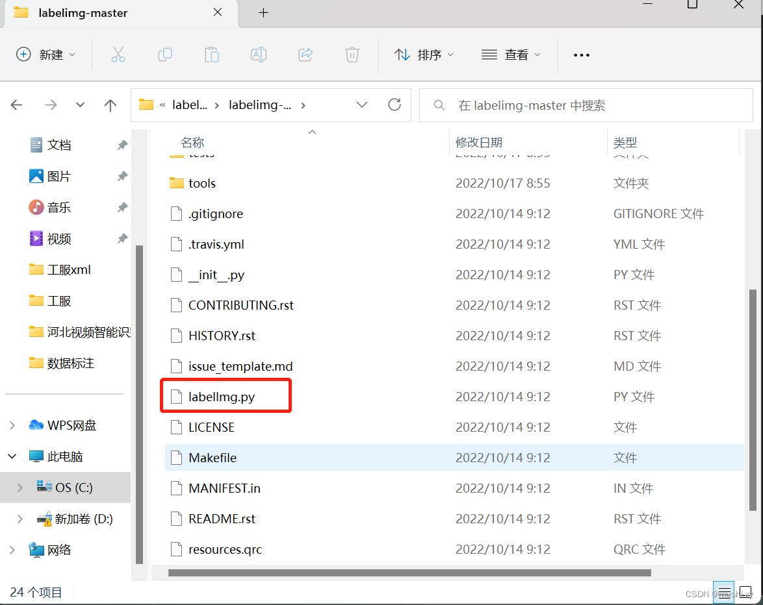Sort by 名称 column header
This screenshot has width=763, height=605.
pyautogui.click(x=192, y=142)
